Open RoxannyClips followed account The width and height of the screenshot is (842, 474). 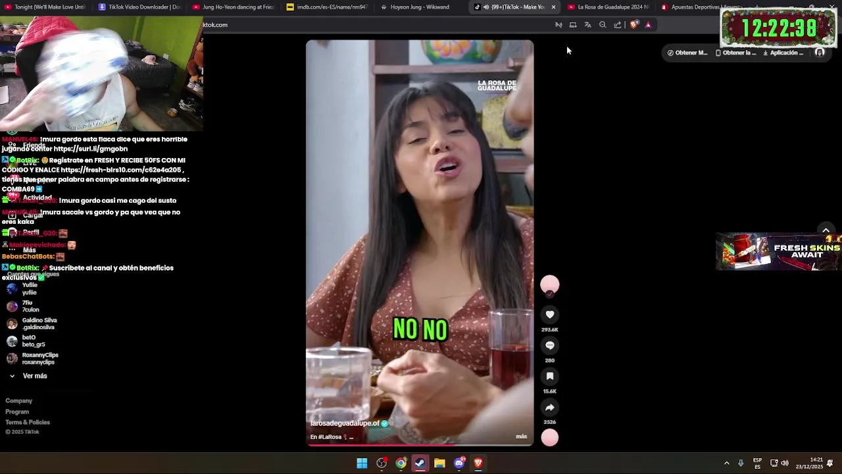click(x=32, y=359)
